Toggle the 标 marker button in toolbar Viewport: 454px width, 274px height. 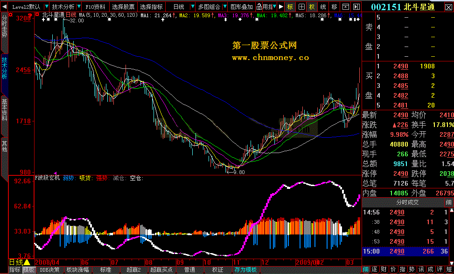tap(290, 7)
